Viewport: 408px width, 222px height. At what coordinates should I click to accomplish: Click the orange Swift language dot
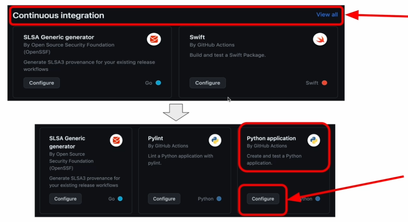(324, 83)
